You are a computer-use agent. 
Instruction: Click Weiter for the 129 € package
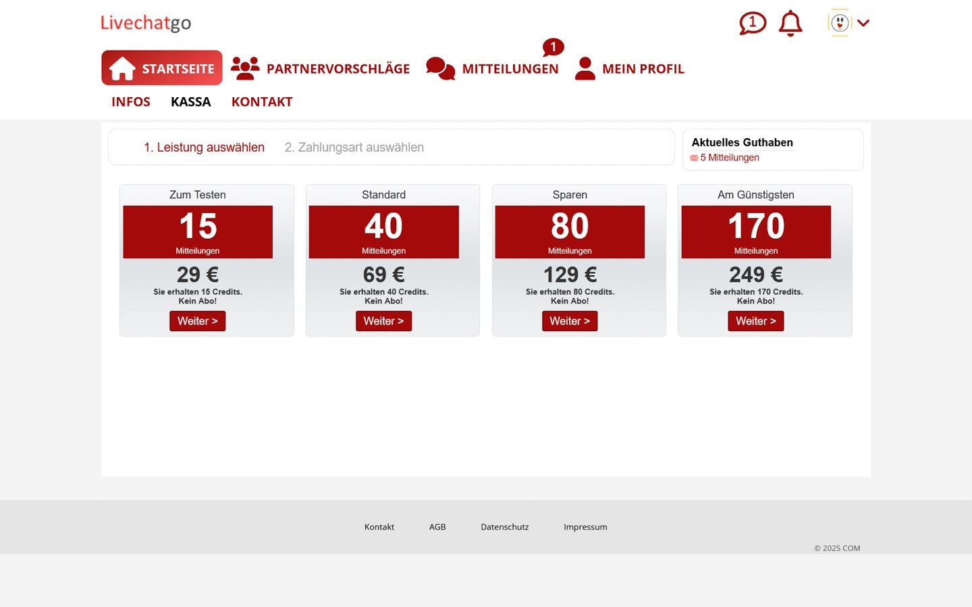[570, 321]
